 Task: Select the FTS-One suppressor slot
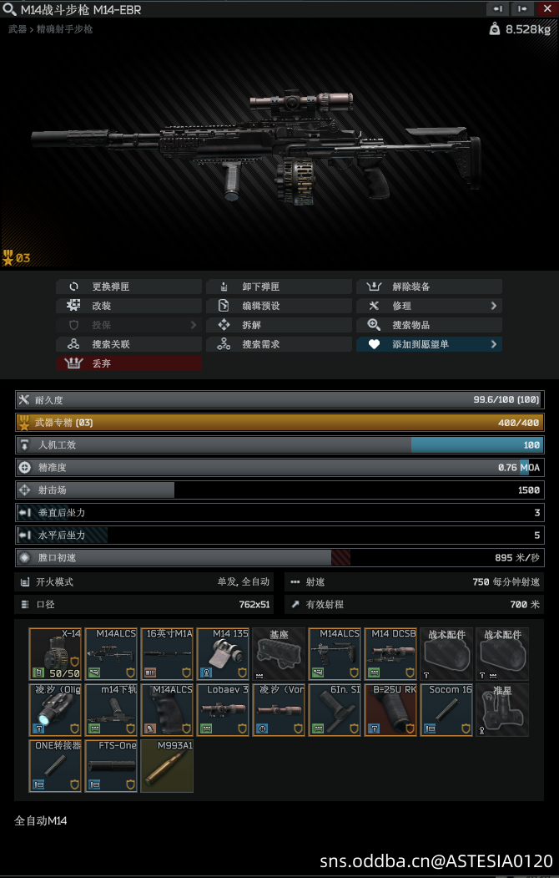(x=111, y=765)
